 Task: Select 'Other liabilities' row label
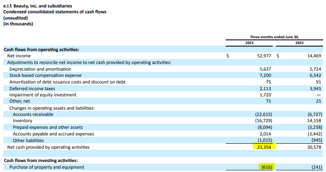tap(28, 140)
